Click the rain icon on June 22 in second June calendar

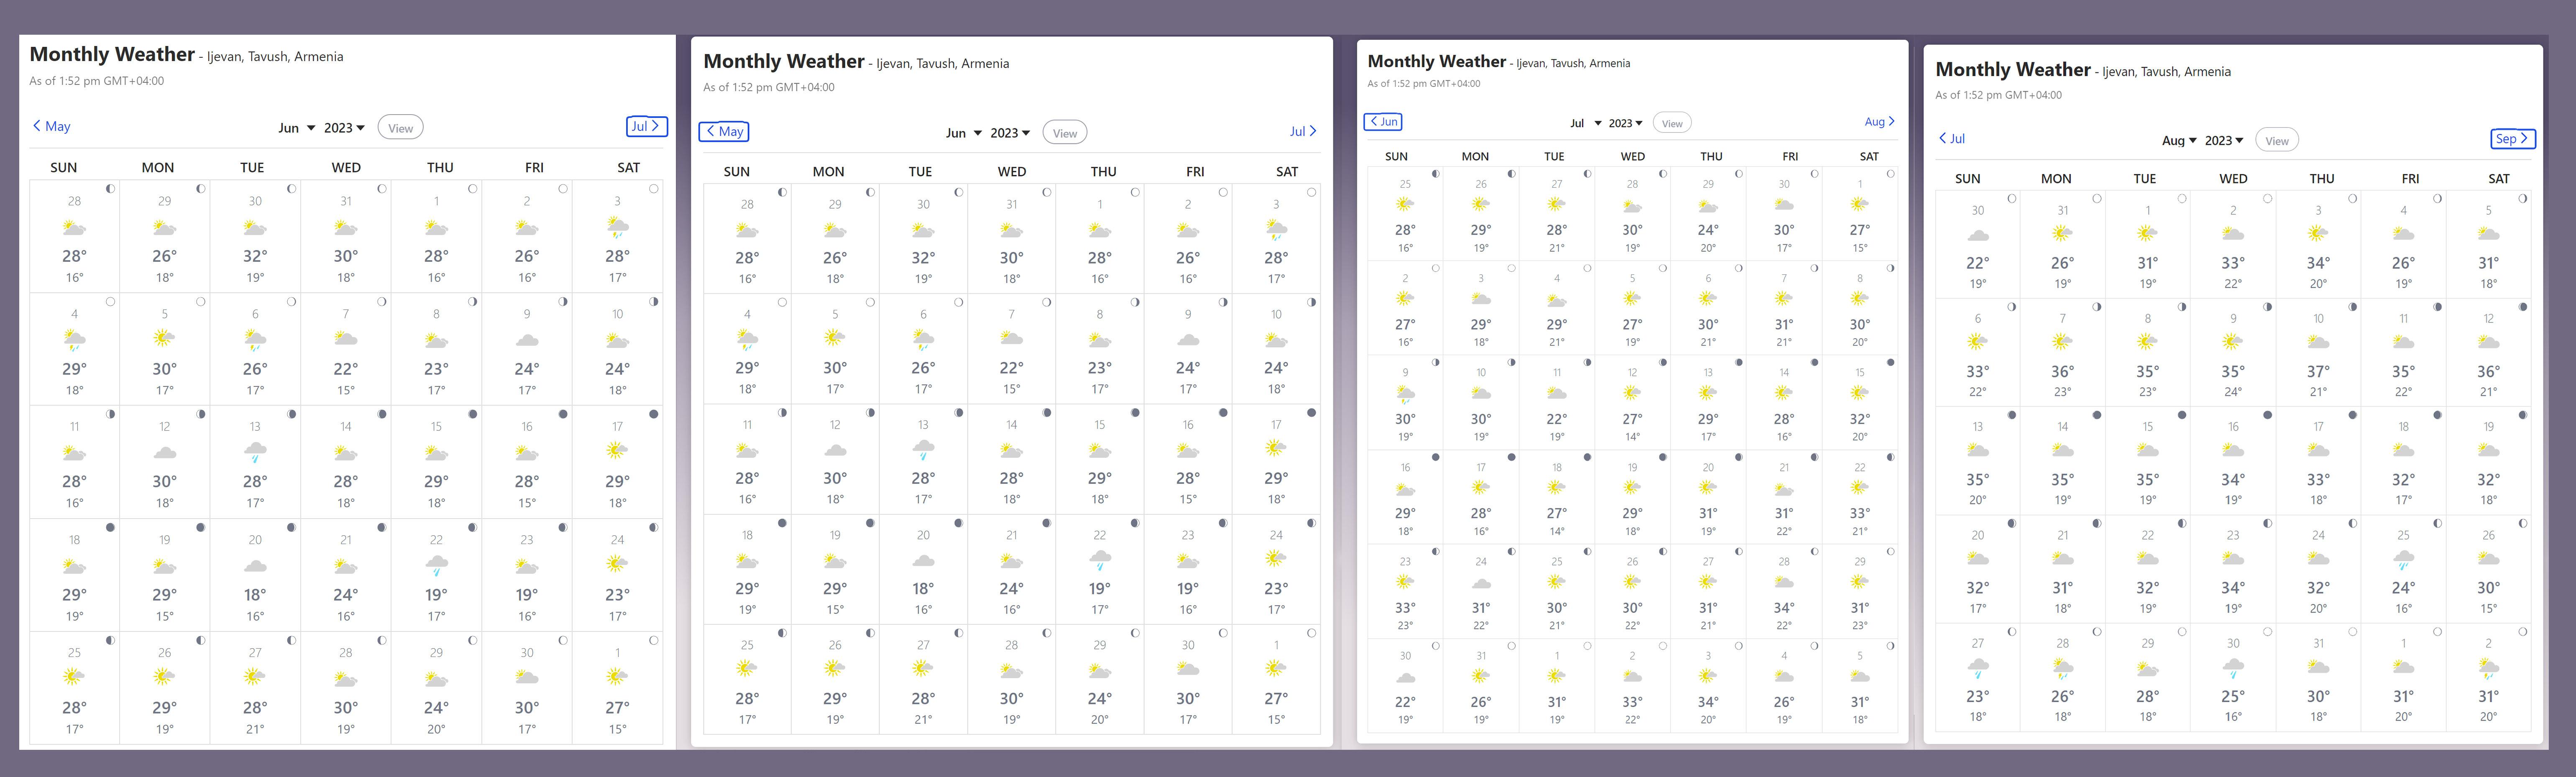pyautogui.click(x=1100, y=560)
